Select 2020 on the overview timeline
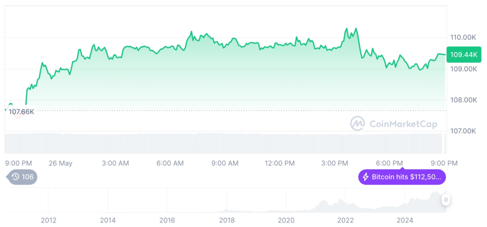487x227 pixels. [x=286, y=220]
